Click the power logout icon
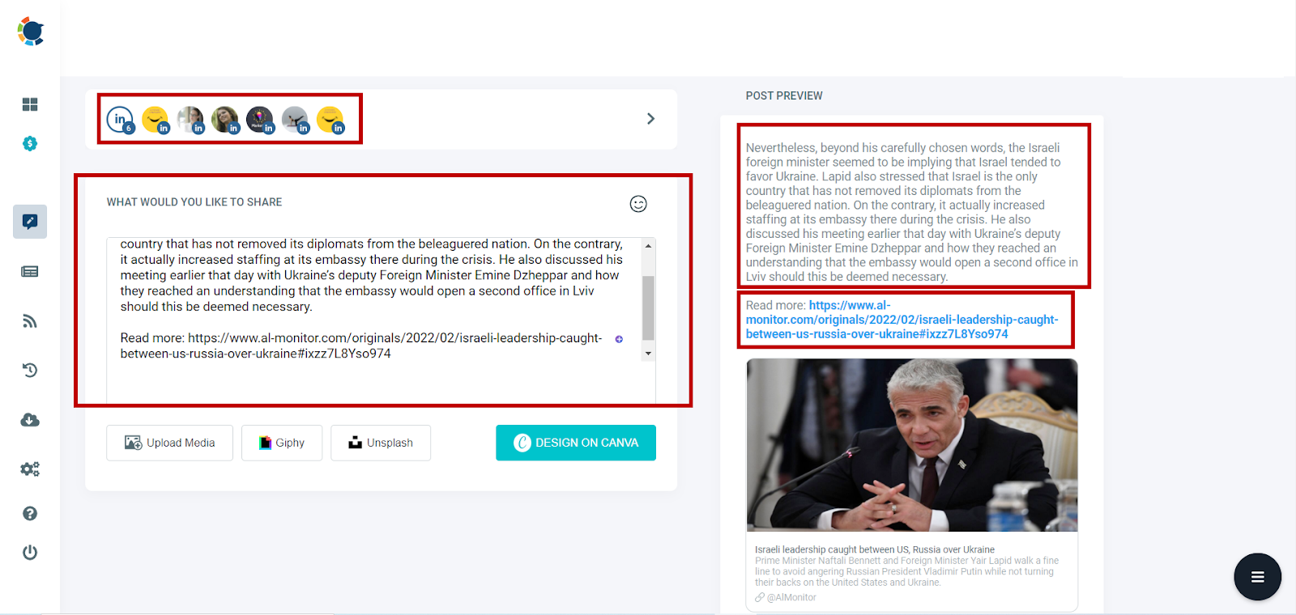1296x615 pixels. click(30, 553)
